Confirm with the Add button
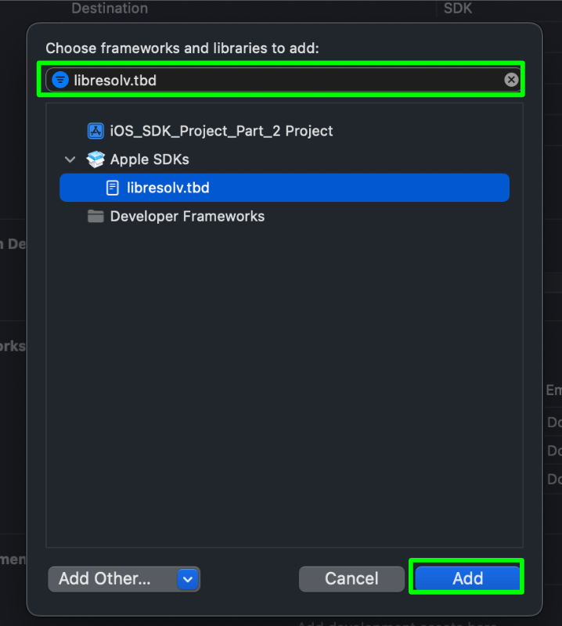This screenshot has height=626, width=562. (467, 578)
